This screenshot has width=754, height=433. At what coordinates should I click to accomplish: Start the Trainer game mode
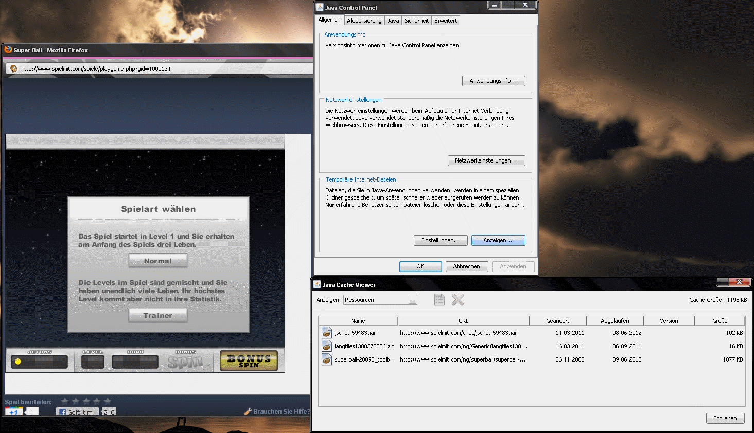157,316
